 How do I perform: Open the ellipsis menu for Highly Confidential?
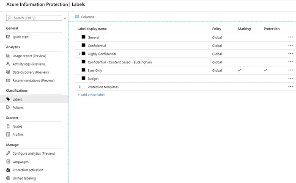[291, 54]
